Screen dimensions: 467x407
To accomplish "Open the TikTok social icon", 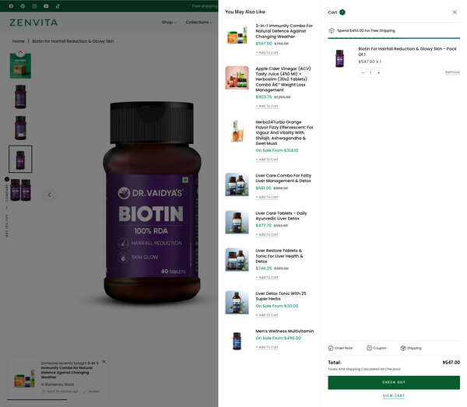I will click(58, 6).
